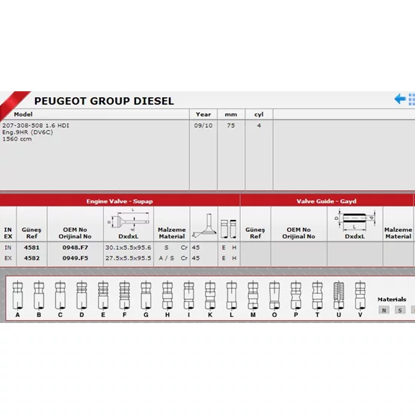Select valve stem type G icon
The height and width of the screenshot is (415, 415).
pos(146,295)
